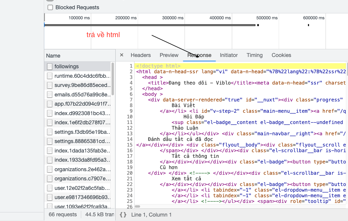348x221 pixels.
Task: Select the followings request row
Action: click(77, 66)
